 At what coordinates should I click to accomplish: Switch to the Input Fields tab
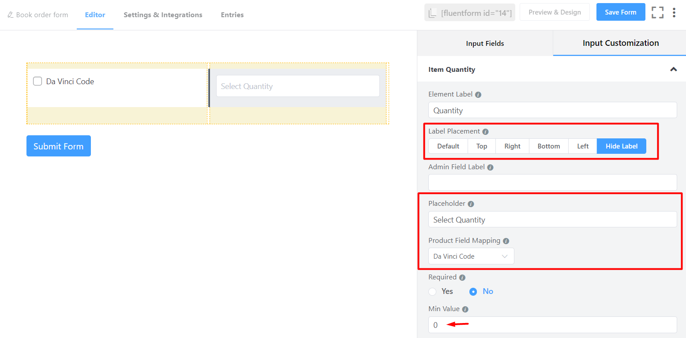click(485, 43)
